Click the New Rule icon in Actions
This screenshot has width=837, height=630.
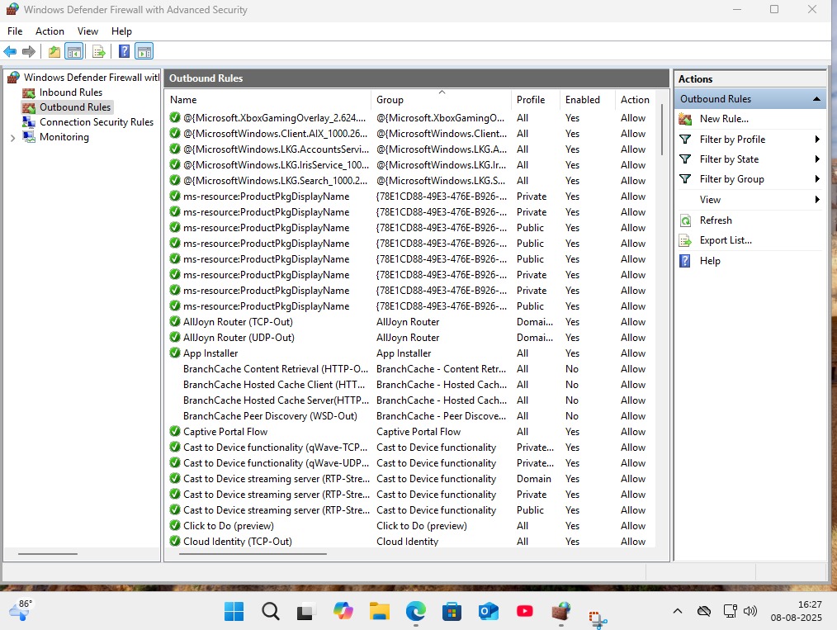(685, 119)
